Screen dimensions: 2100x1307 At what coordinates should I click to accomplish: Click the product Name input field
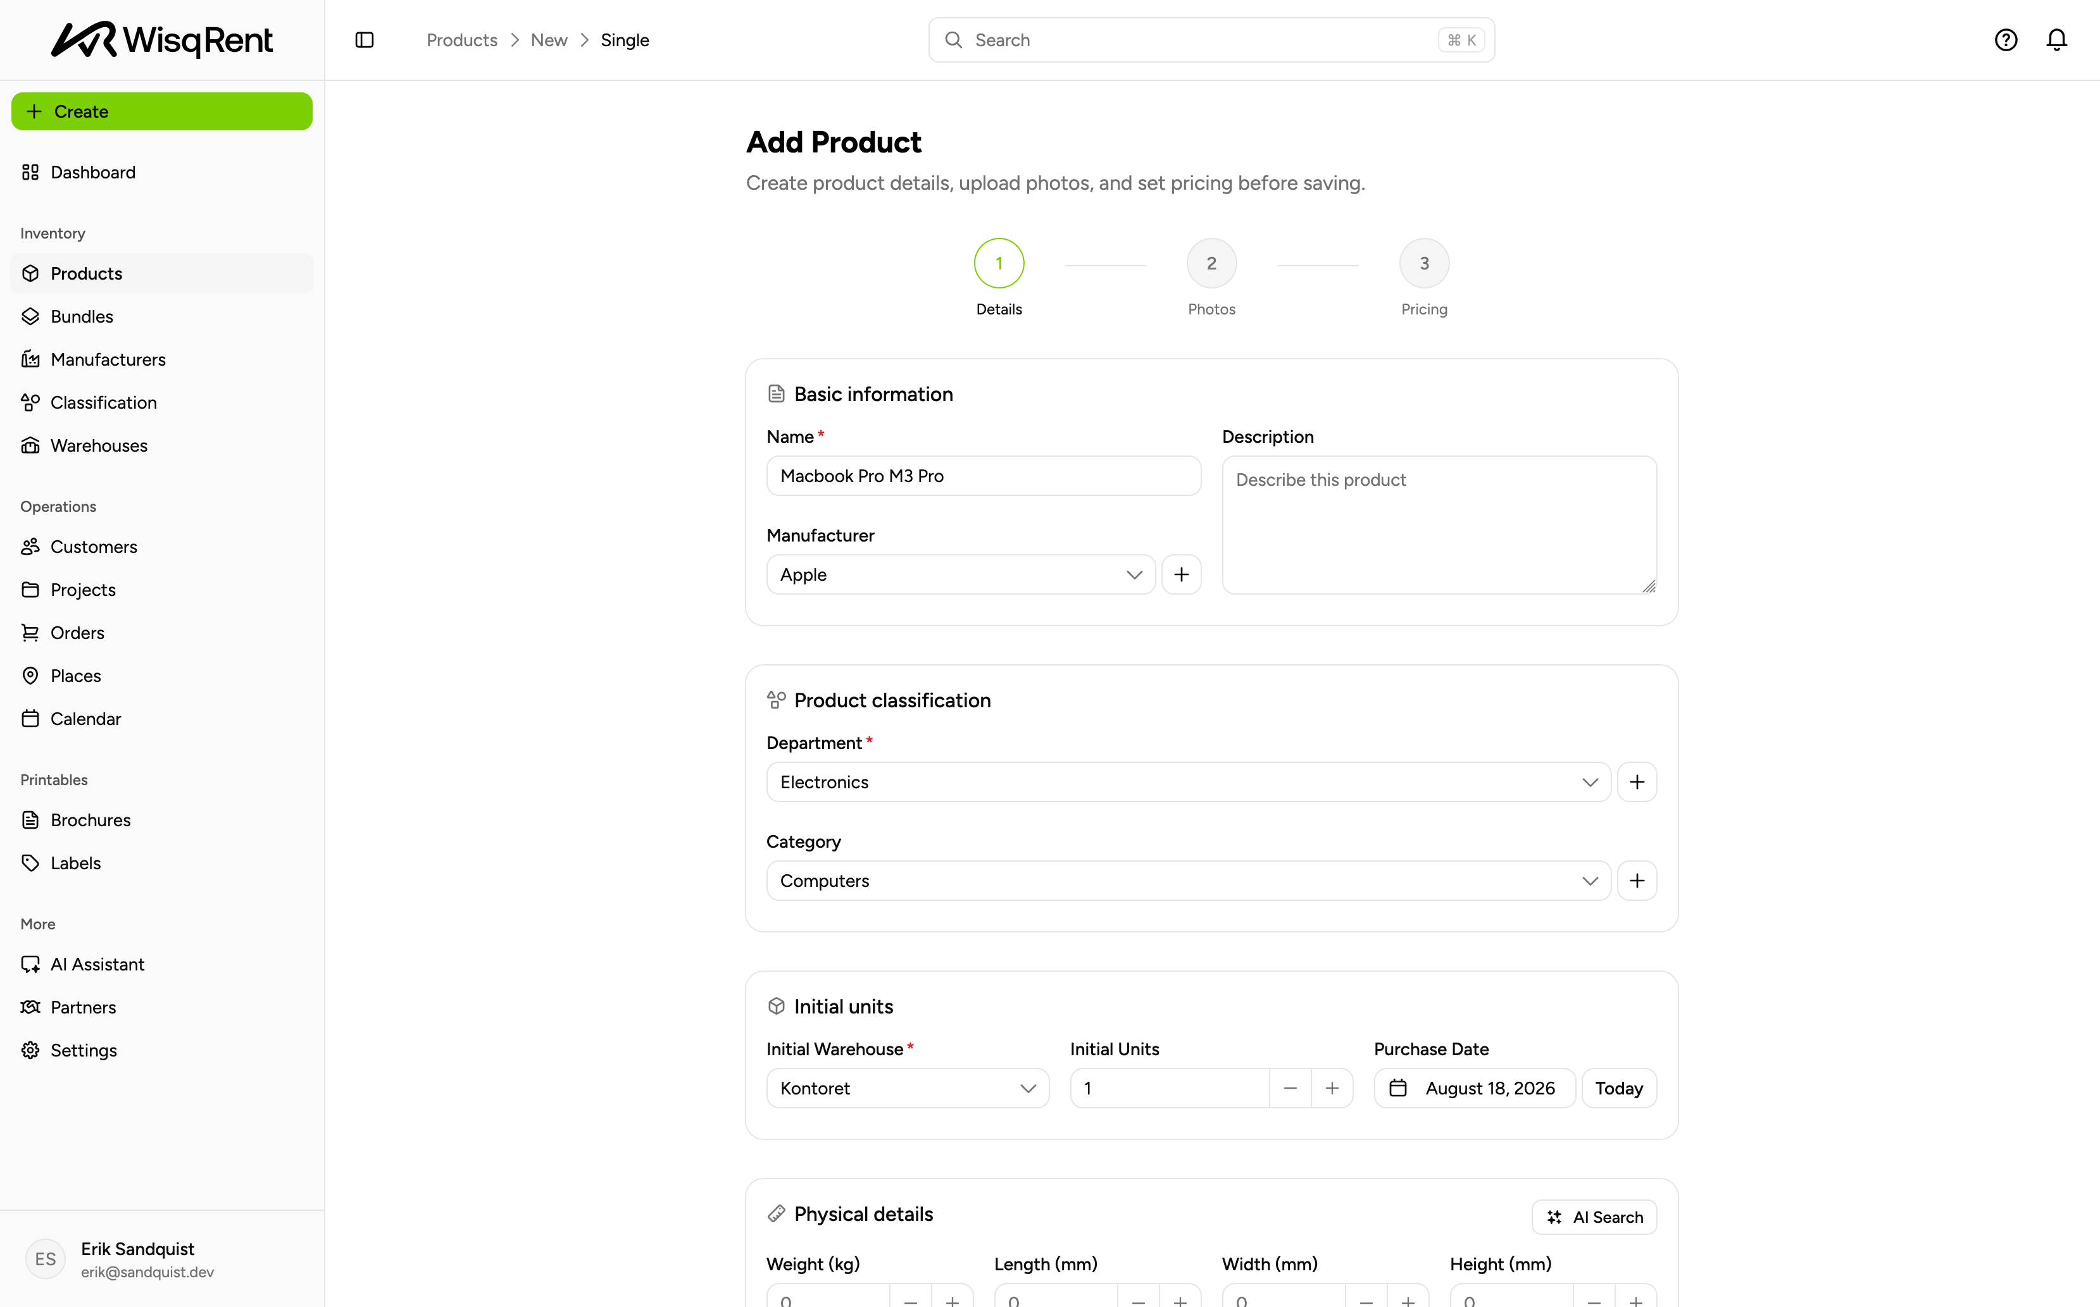983,476
